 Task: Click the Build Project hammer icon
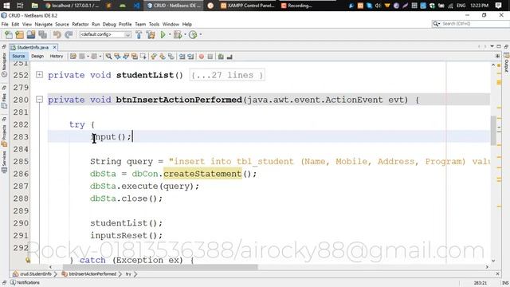(139, 34)
